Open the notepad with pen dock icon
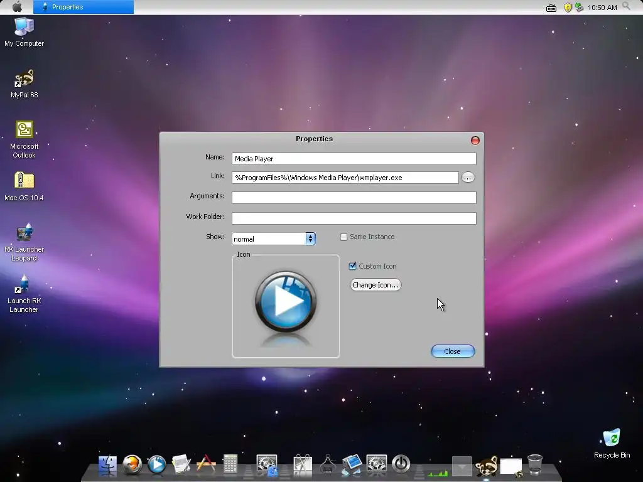This screenshot has width=643, height=482. [181, 465]
